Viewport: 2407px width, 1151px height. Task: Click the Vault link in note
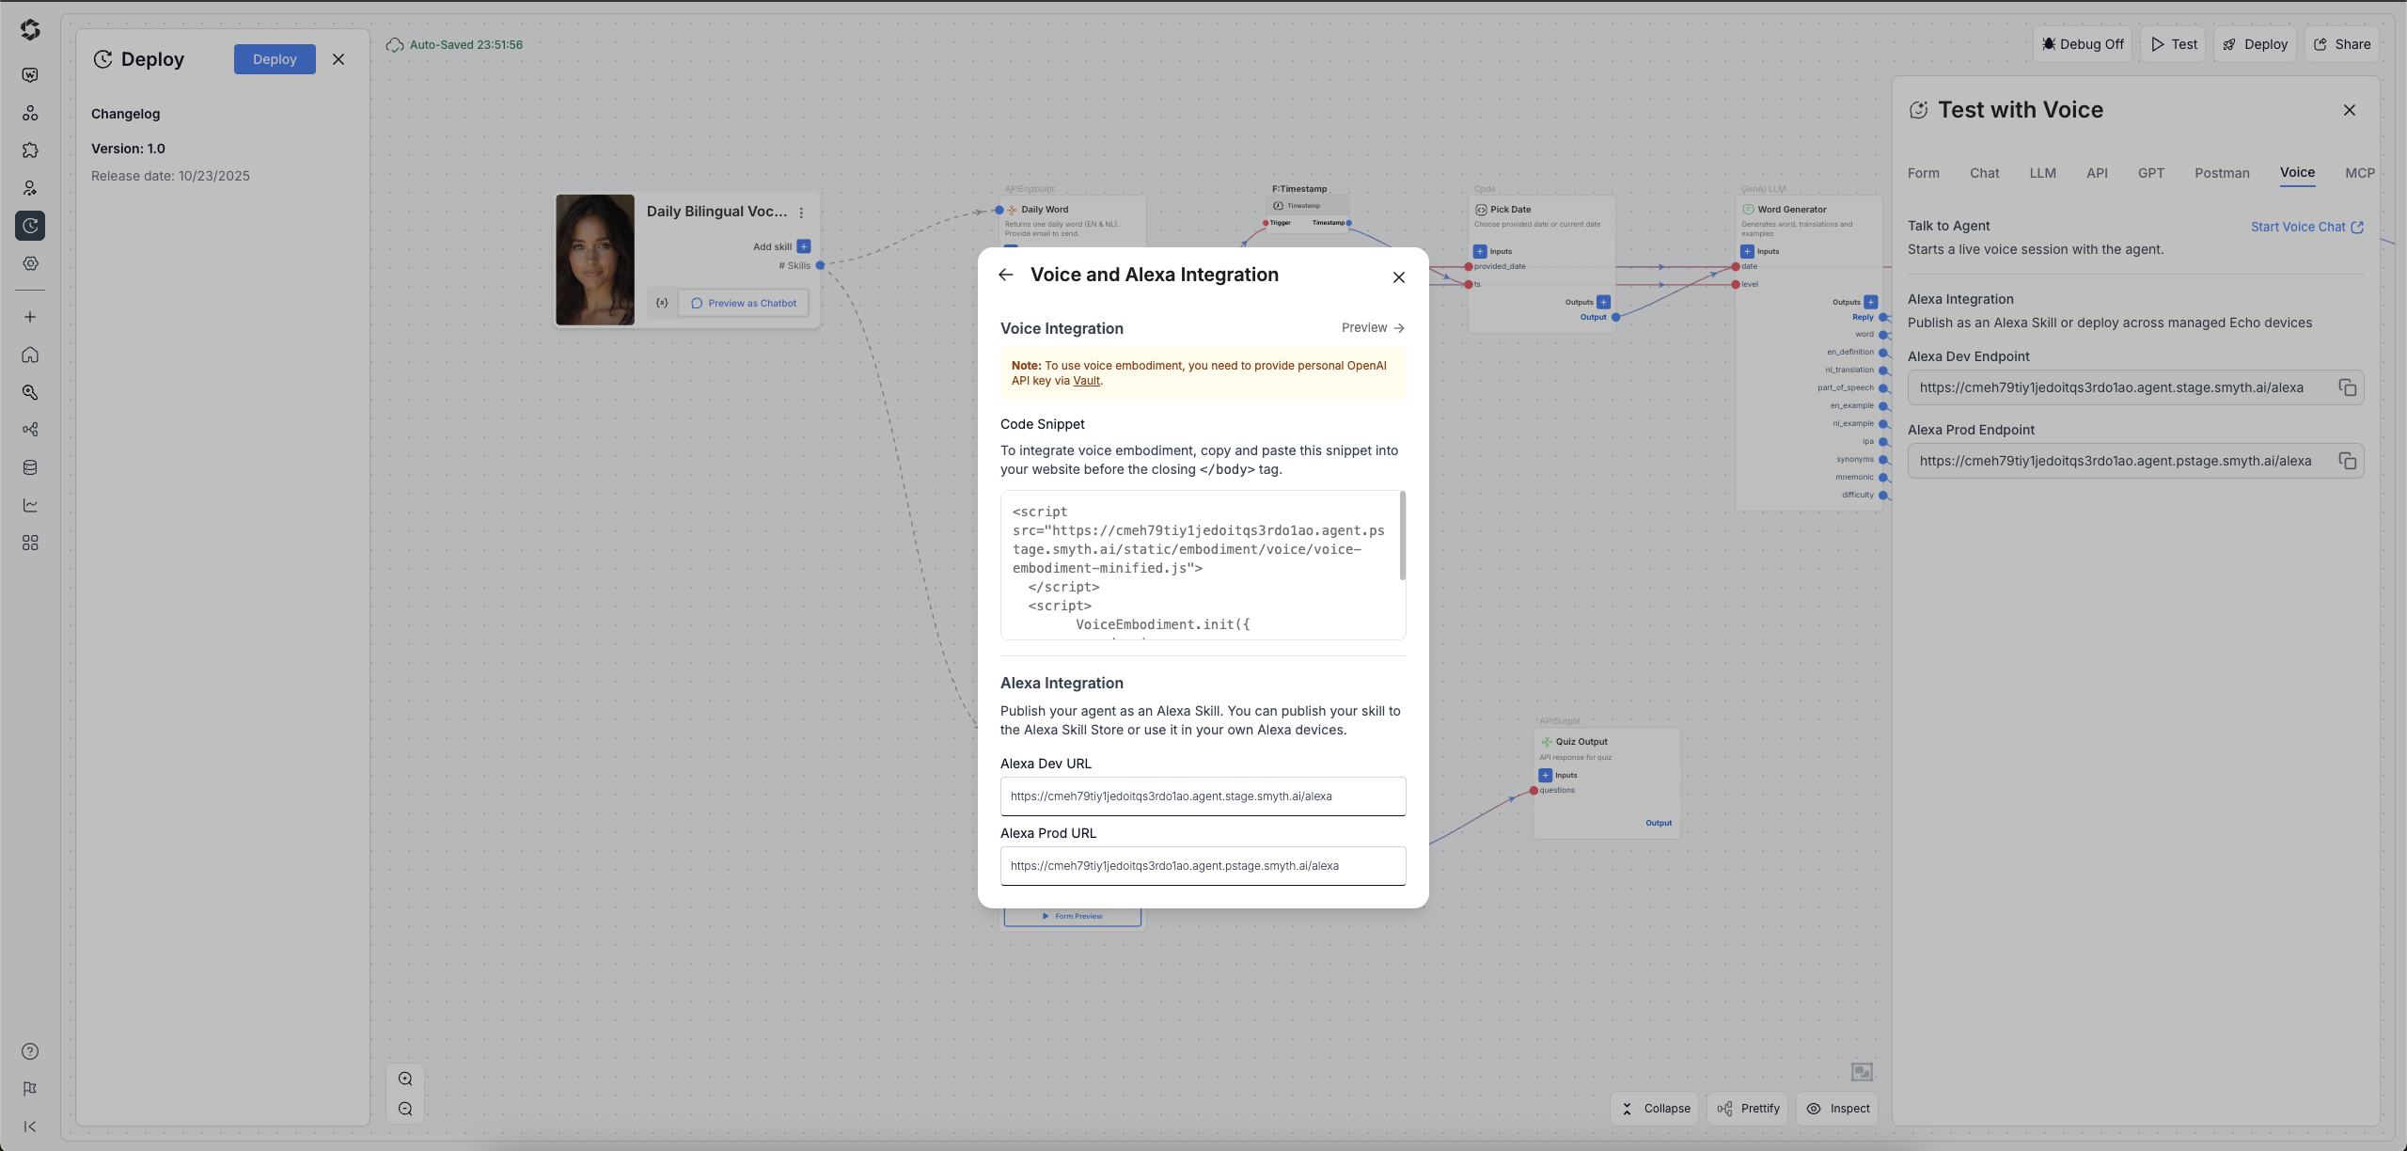click(1086, 381)
